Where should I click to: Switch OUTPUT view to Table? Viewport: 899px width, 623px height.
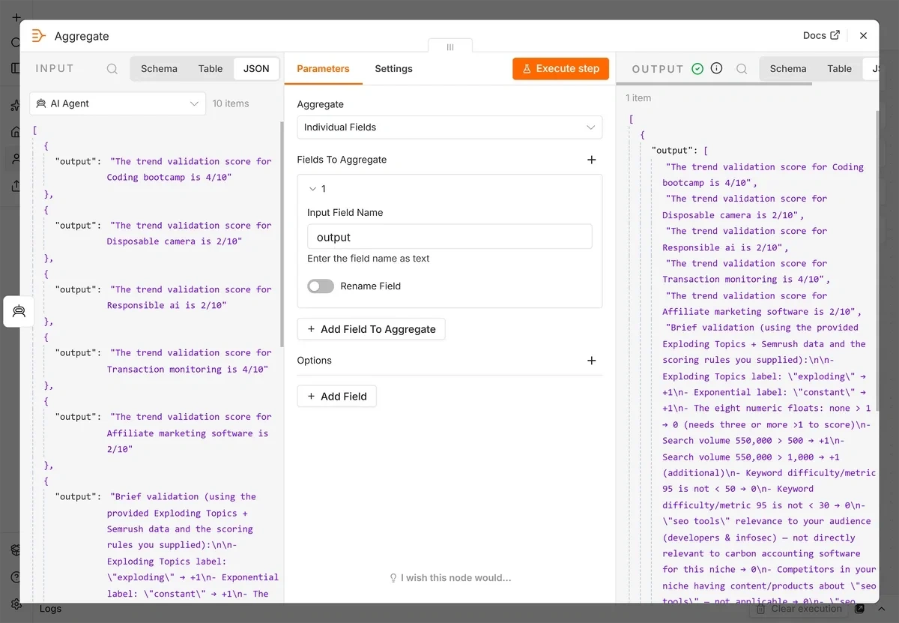839,68
